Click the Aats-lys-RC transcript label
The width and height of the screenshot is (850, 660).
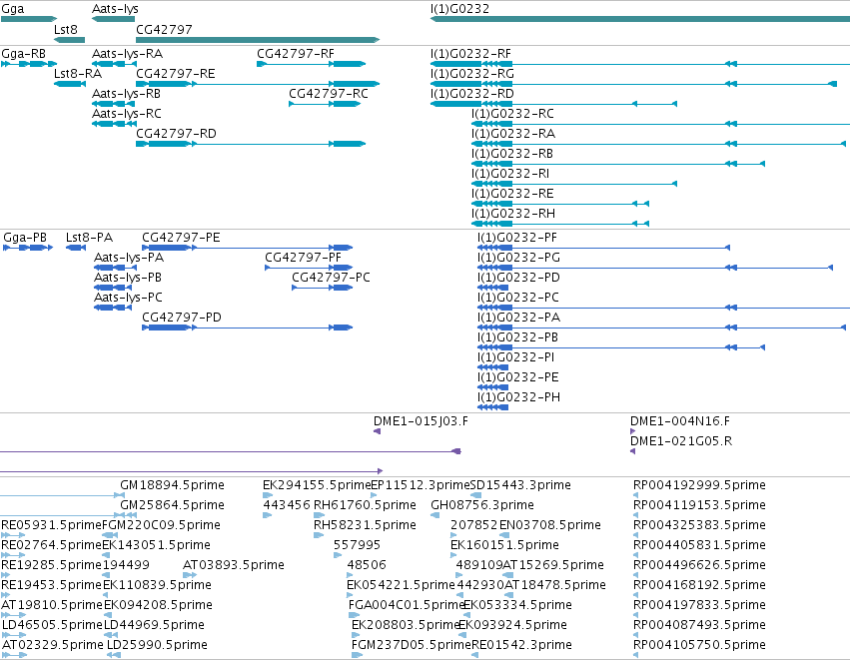coord(127,114)
